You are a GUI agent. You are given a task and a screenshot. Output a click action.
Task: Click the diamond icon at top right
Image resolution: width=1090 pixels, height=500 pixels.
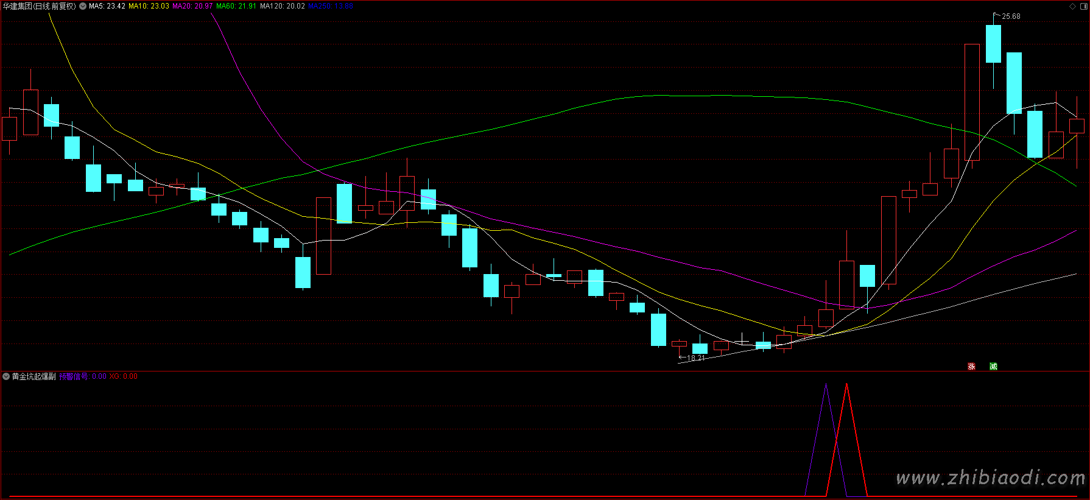pos(1072,6)
